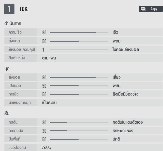
Task: Click the เลี้ยงบอล (ควบคุม) slider at 1
Action: pos(79,50)
